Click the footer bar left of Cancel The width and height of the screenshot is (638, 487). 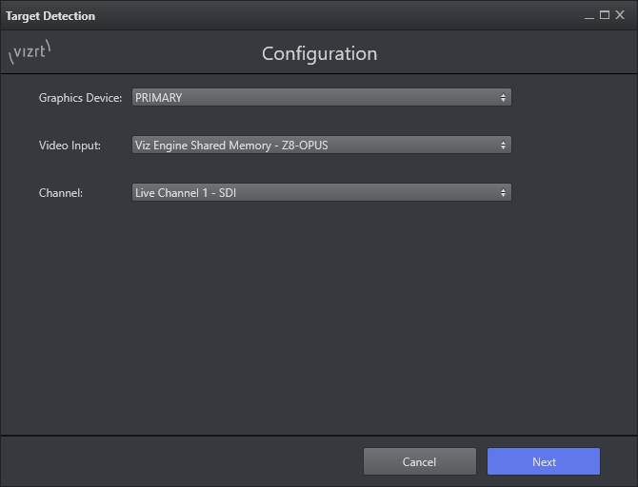tap(181, 461)
